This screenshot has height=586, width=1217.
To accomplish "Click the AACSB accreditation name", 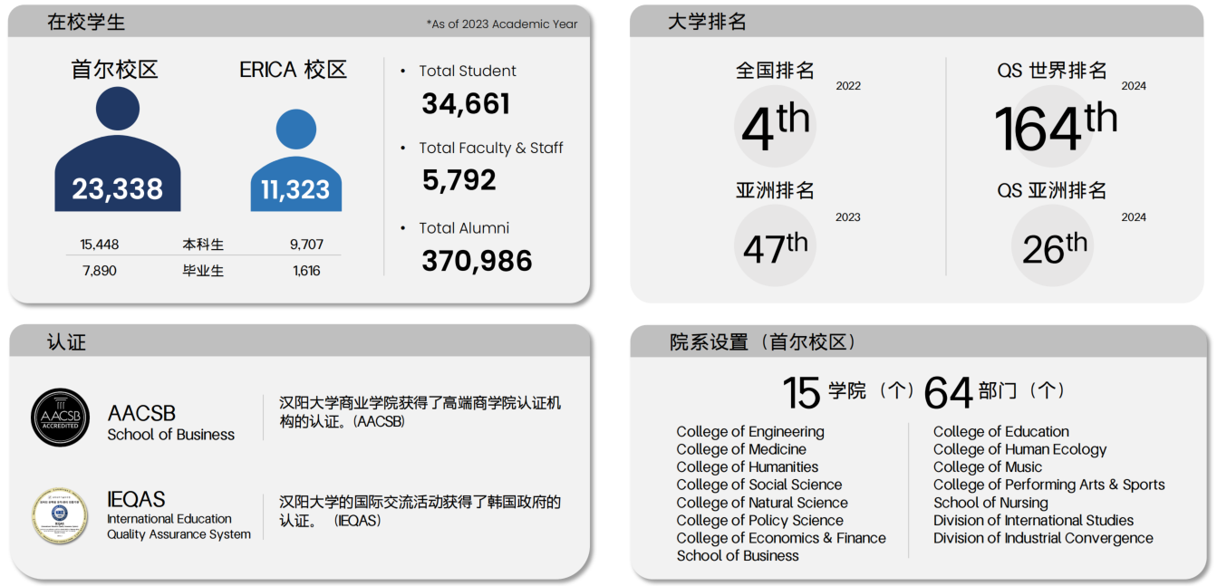I will click(x=141, y=413).
